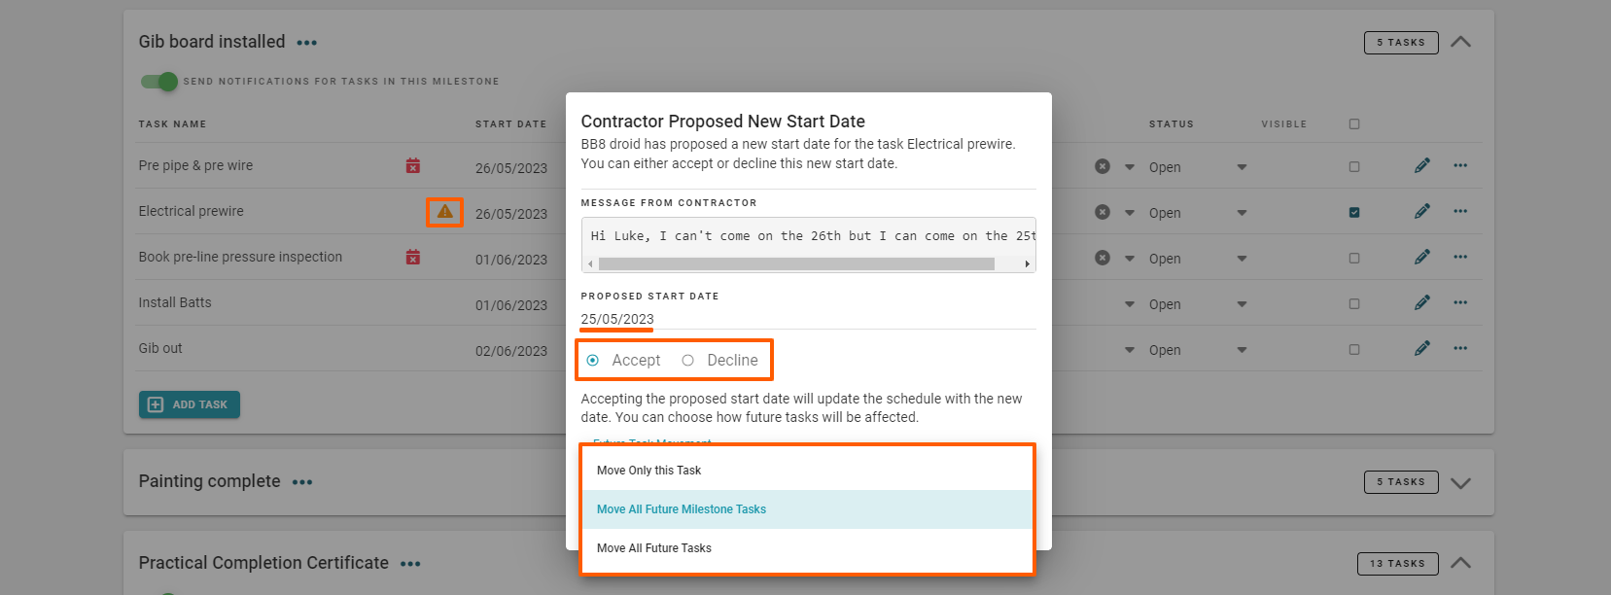
Task: Open the three-dot menu for the Gib out task
Action: (x=1460, y=348)
